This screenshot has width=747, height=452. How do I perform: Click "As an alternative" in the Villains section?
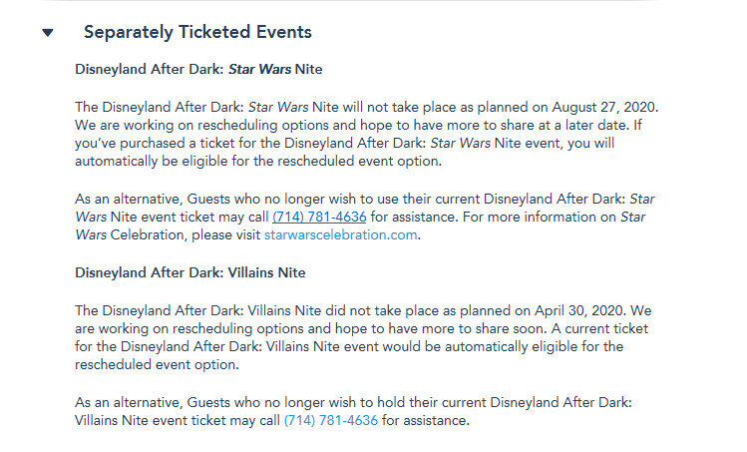[x=124, y=402]
